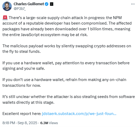
Task: Open Charles Guillemet's profile picture
Action: (x=7, y=6)
